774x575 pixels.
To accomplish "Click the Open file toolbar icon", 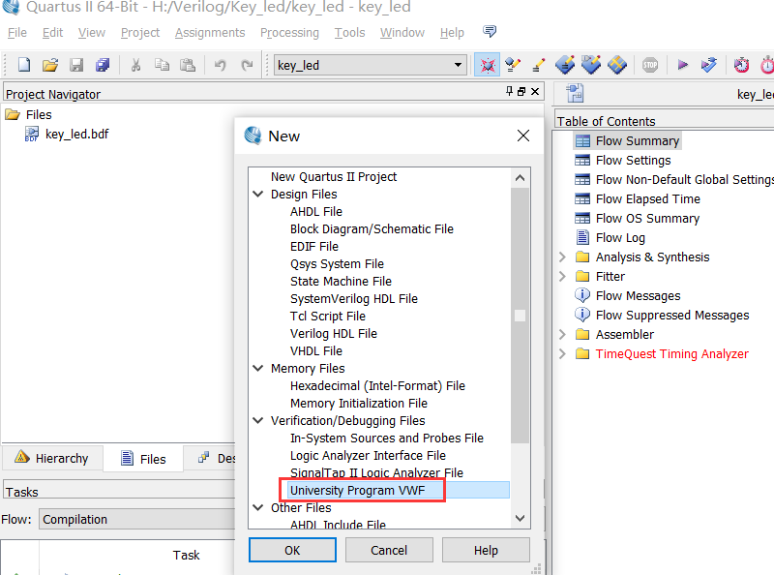I will pyautogui.click(x=50, y=65).
